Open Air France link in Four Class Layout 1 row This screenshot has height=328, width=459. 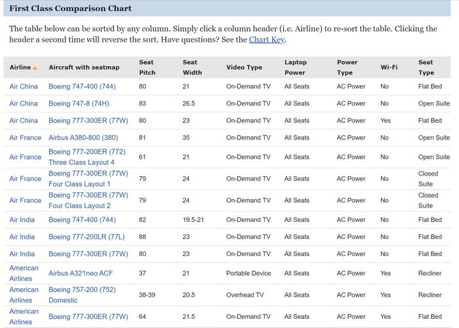[25, 179]
